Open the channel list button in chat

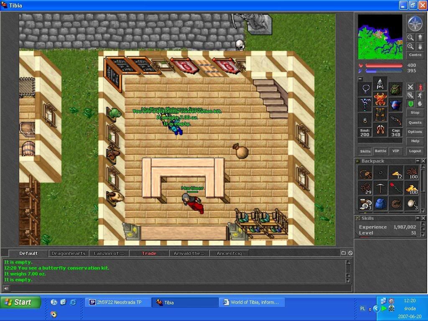click(344, 253)
